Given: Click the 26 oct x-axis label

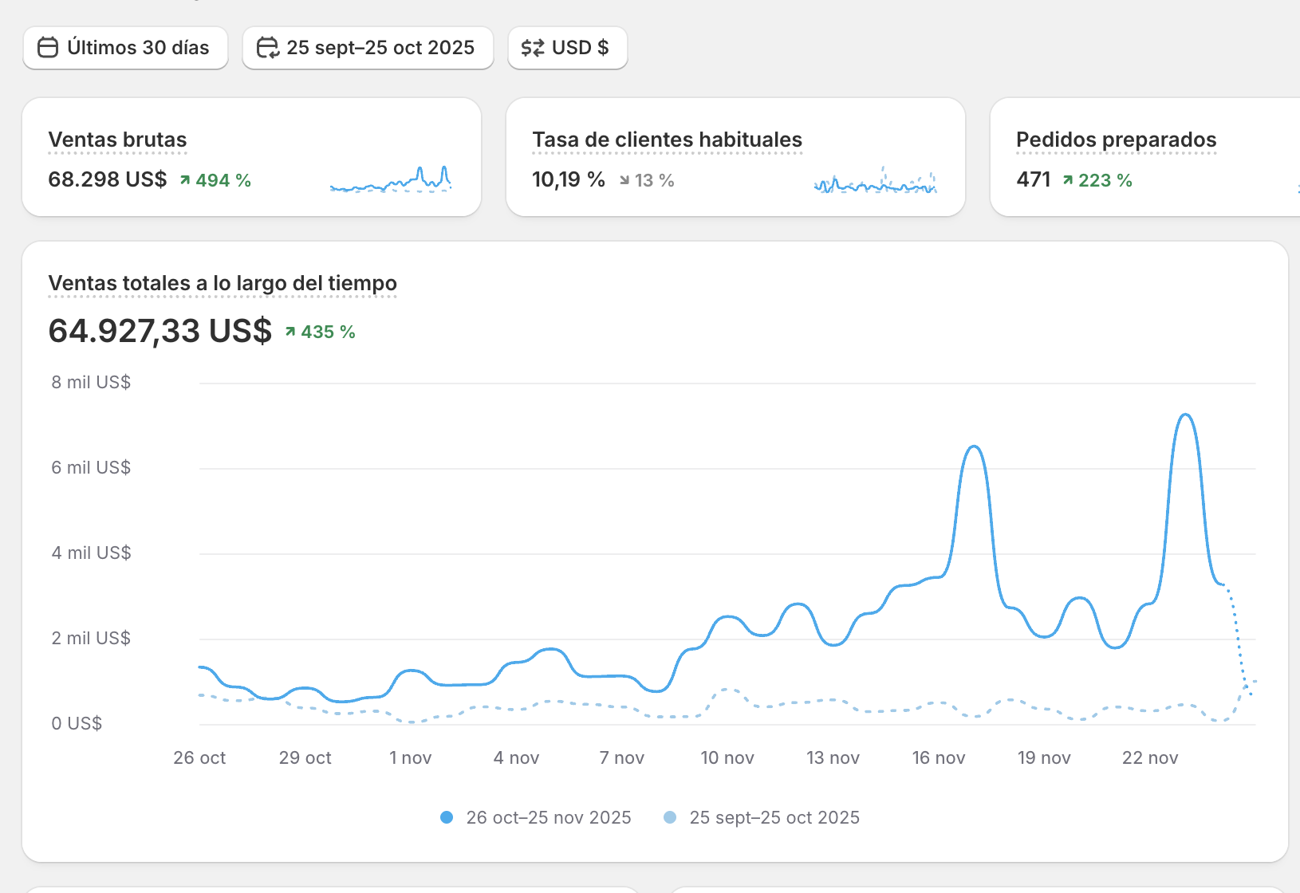Looking at the screenshot, I should click(199, 758).
